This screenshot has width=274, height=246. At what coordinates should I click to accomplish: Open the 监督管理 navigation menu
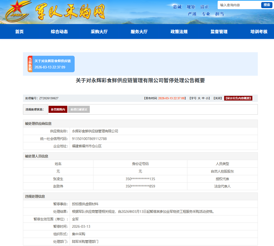click(x=218, y=32)
